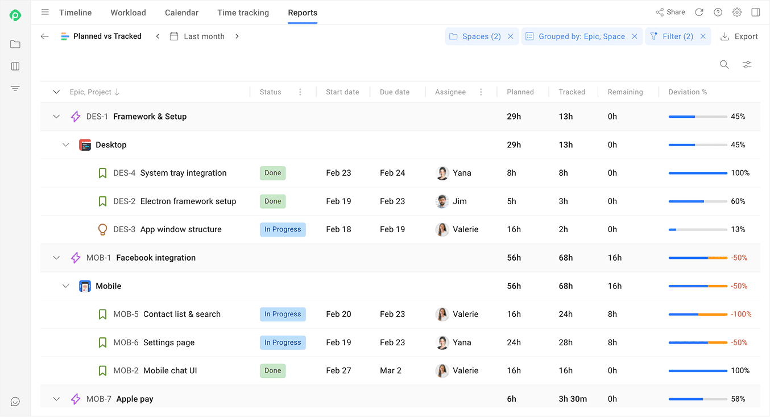Image resolution: width=770 pixels, height=417 pixels.
Task: Click the refresh icon in top bar
Action: (x=699, y=13)
